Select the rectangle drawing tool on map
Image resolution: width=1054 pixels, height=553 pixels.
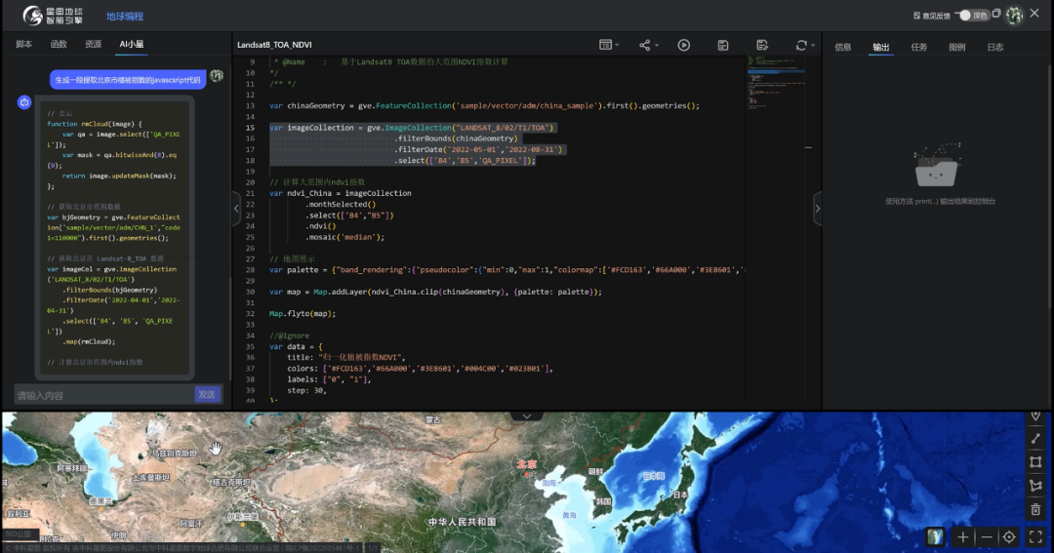click(x=1035, y=461)
